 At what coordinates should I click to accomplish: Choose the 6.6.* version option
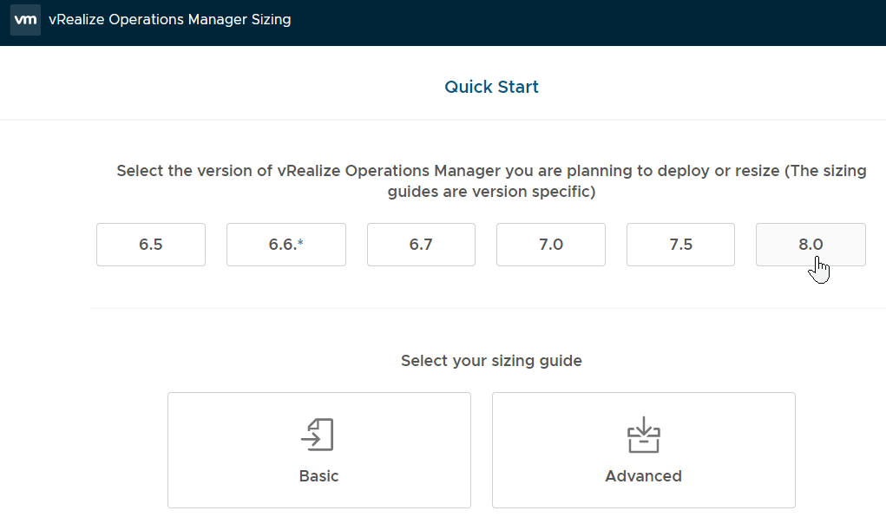pyautogui.click(x=285, y=245)
